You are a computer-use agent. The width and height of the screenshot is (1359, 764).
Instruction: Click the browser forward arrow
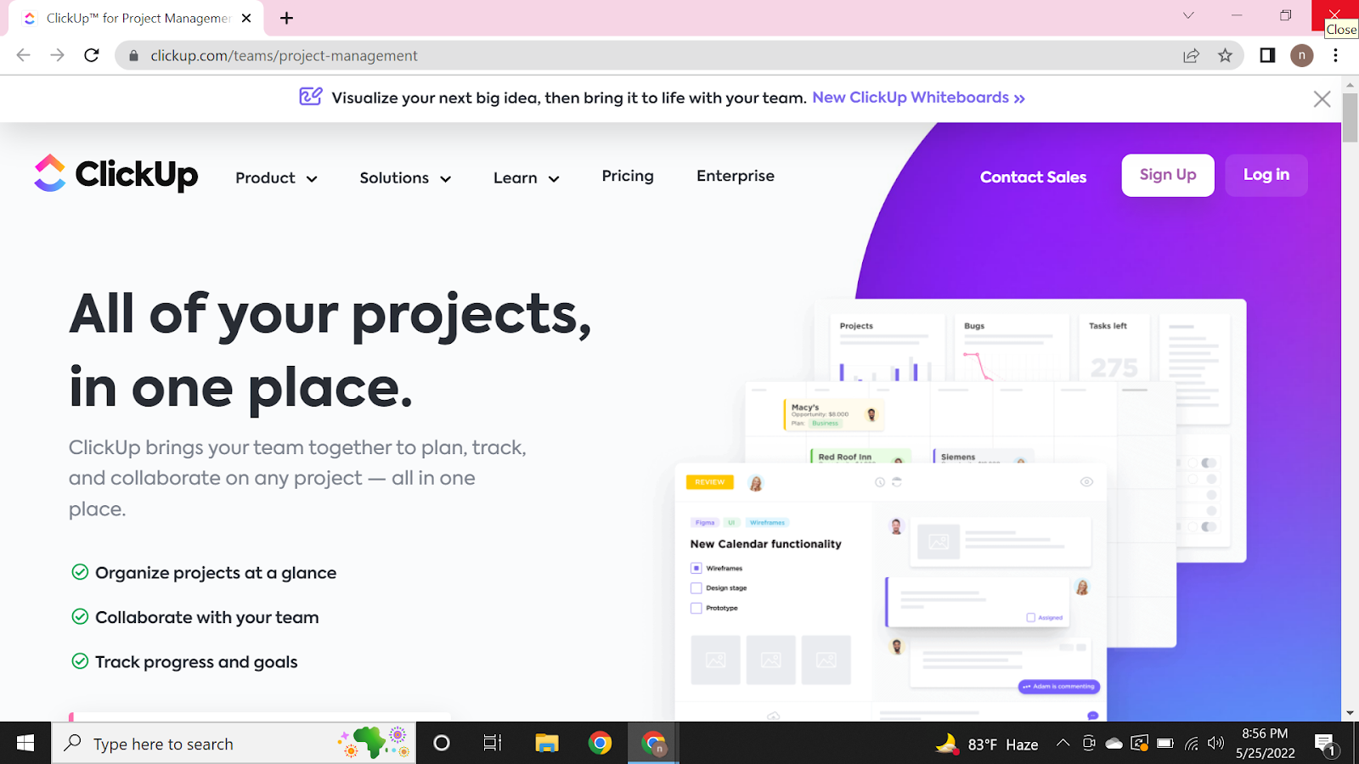click(57, 55)
